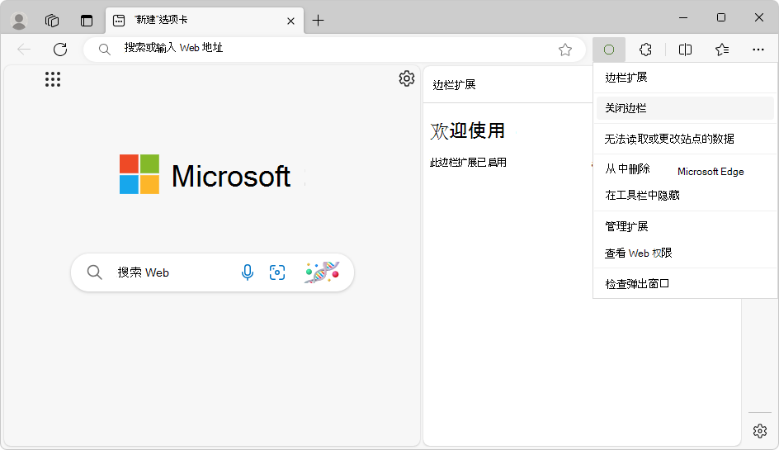
Task: Click the favorite star in address bar
Action: [565, 50]
